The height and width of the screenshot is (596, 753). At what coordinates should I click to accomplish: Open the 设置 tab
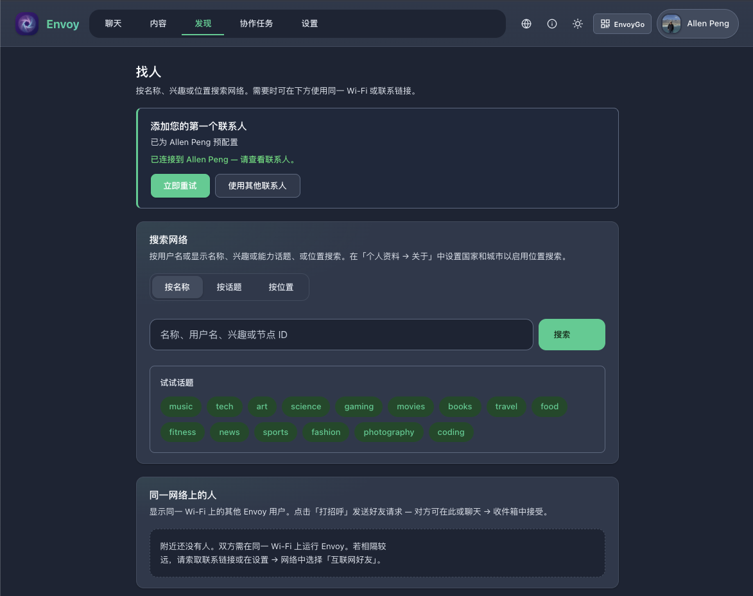[x=310, y=24]
